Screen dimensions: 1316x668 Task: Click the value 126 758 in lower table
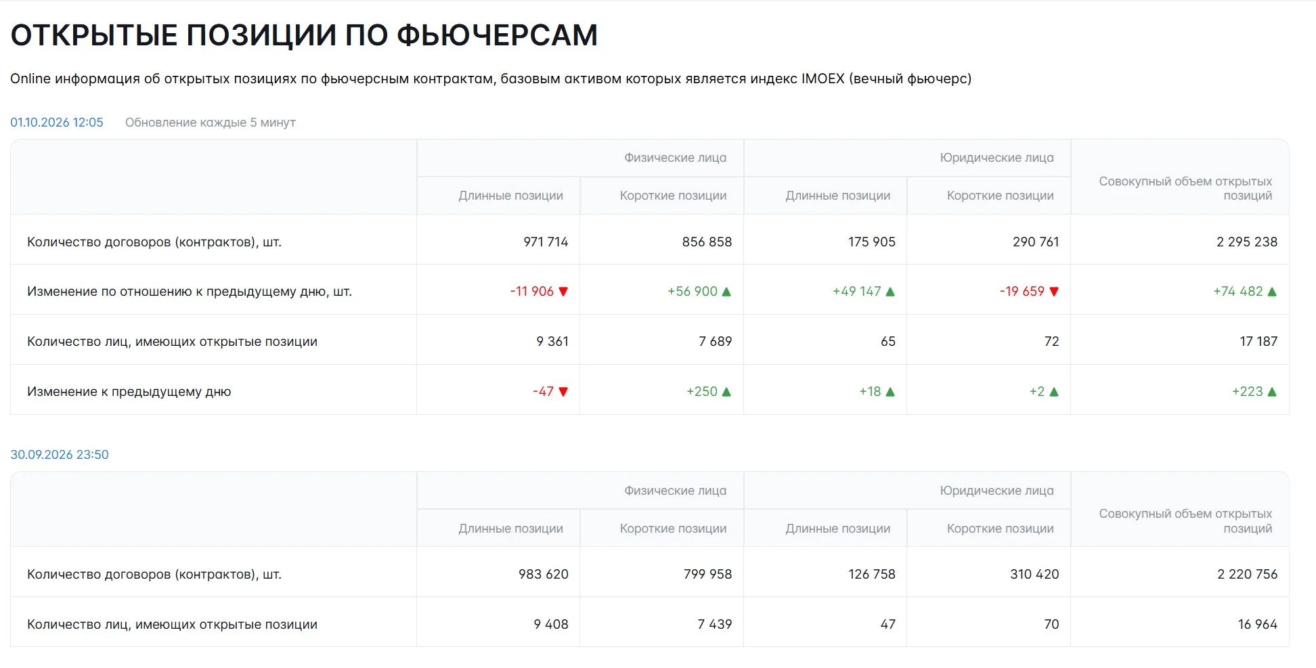tap(872, 575)
